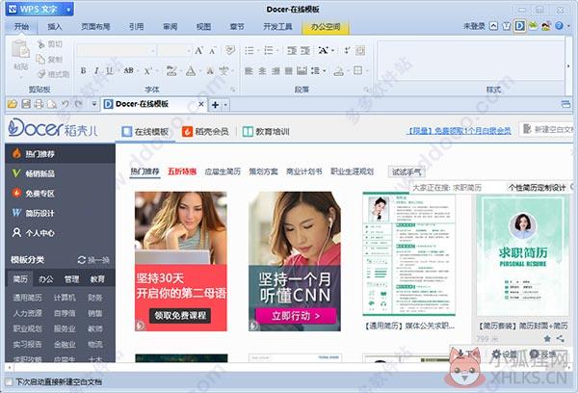This screenshot has height=393, width=578.
Task: Click the 新建空白文档 button
Action: coord(548,129)
